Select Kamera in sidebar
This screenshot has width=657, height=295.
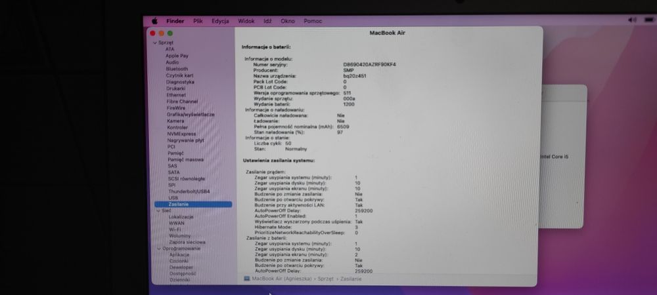tap(175, 121)
